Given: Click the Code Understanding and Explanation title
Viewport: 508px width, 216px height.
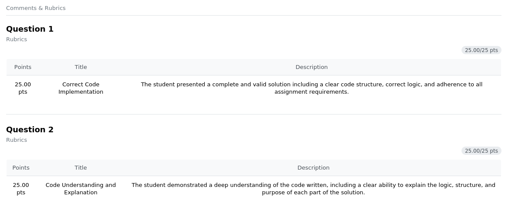Looking at the screenshot, I should (81, 189).
